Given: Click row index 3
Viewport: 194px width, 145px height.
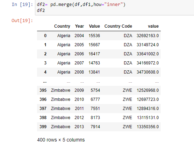Looking at the screenshot, I should (x=45, y=63).
